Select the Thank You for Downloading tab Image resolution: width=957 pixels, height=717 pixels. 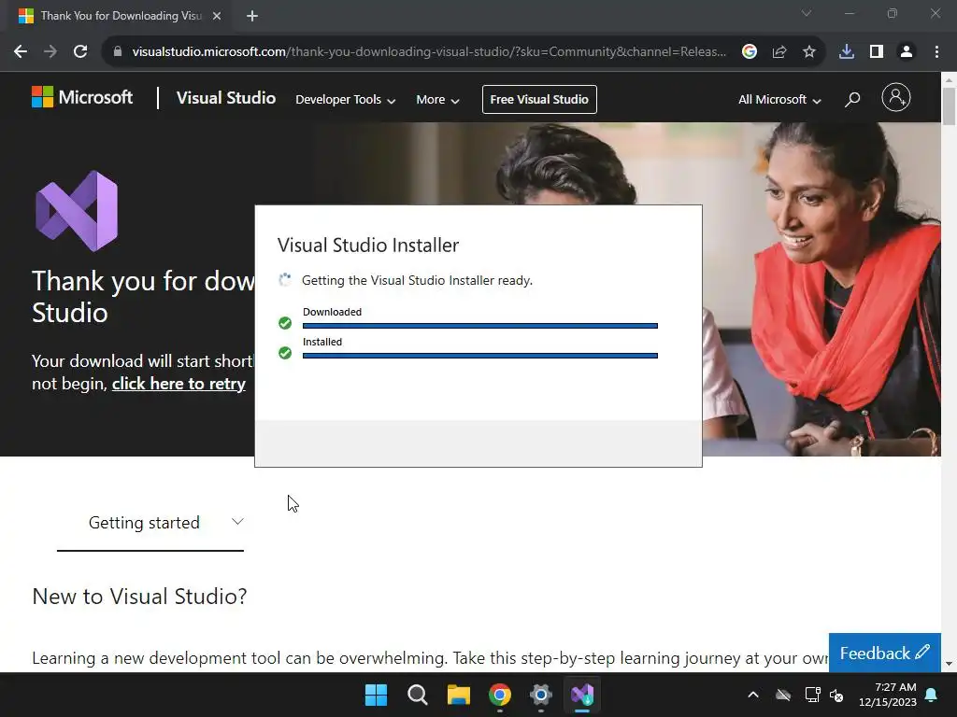[x=121, y=16]
